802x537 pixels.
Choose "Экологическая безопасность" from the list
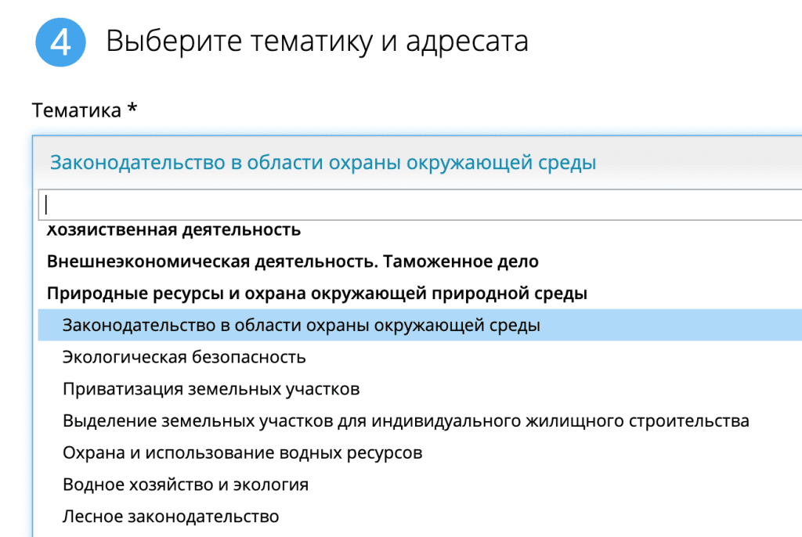coord(184,357)
